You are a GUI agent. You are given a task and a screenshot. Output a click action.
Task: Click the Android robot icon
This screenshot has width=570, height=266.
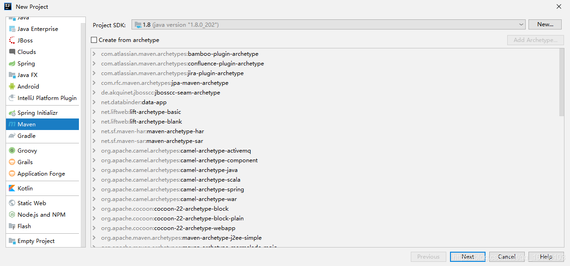click(x=12, y=87)
